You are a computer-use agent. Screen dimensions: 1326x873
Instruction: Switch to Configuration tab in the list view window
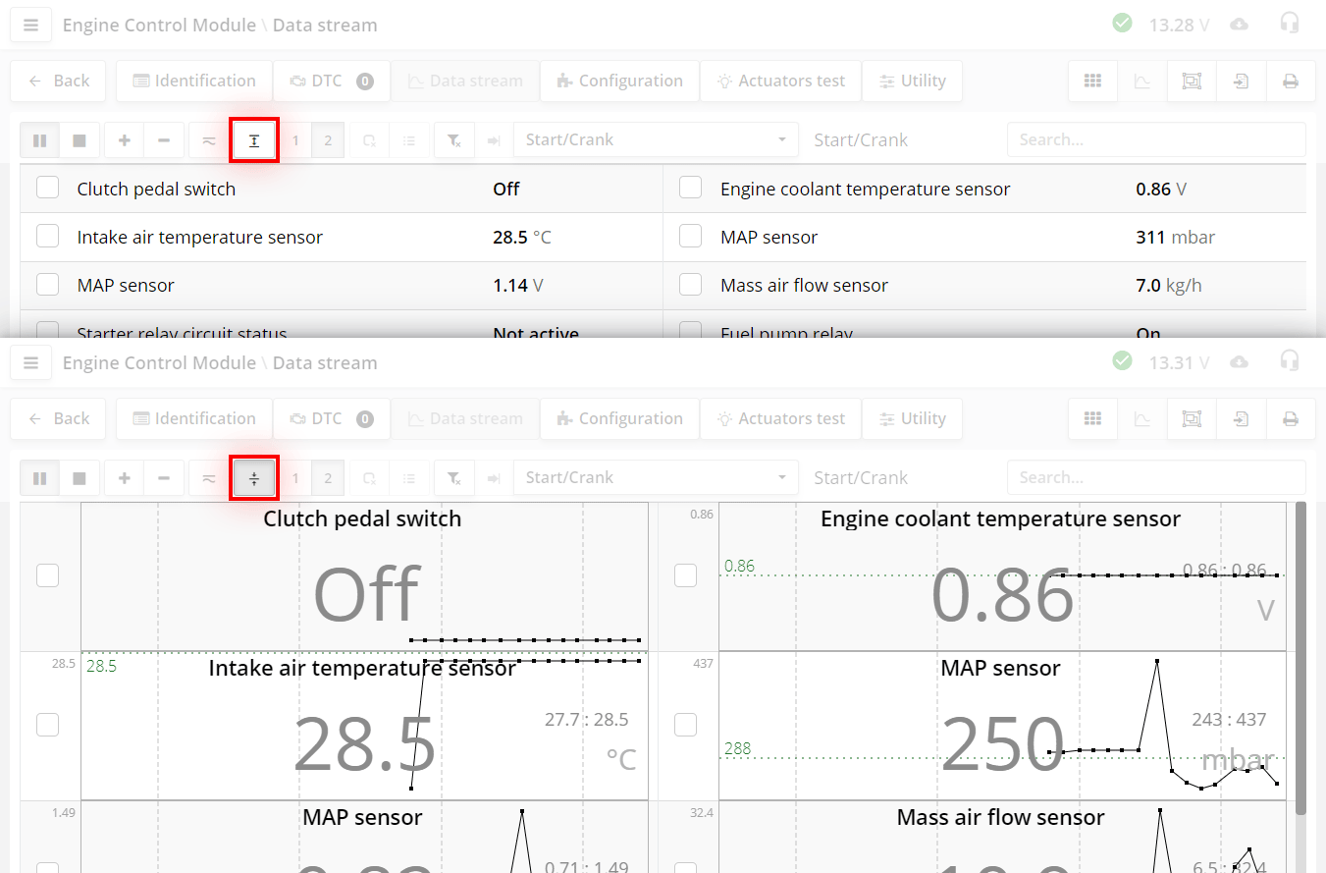(619, 82)
